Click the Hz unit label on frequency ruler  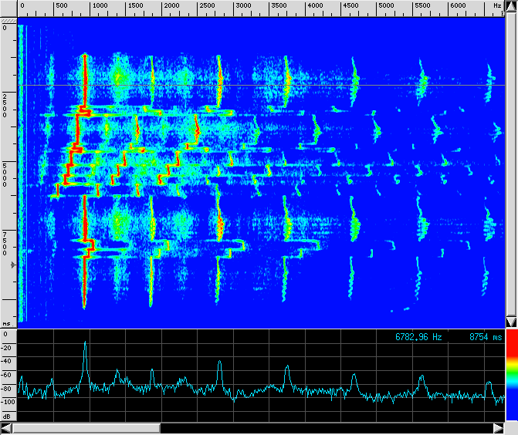[496, 6]
